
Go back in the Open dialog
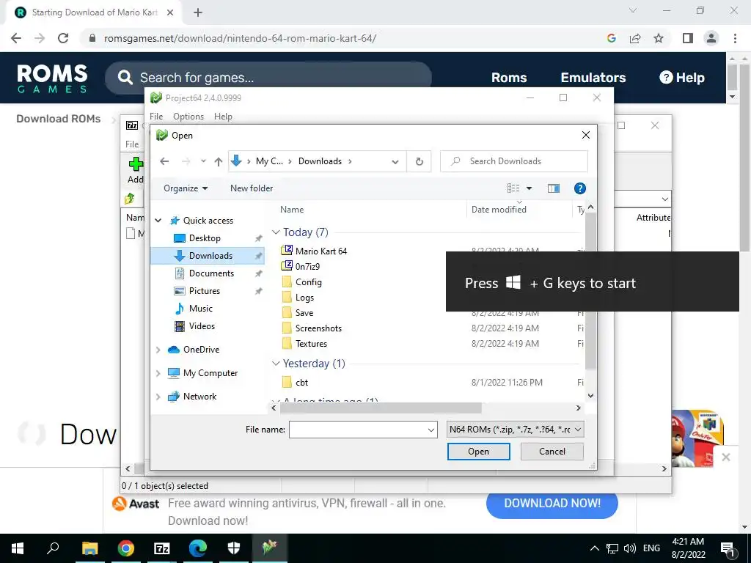[x=164, y=161]
